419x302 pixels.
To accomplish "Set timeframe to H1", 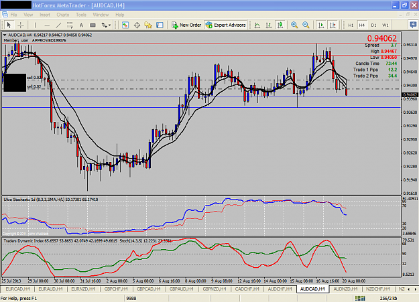I will pos(351,25).
